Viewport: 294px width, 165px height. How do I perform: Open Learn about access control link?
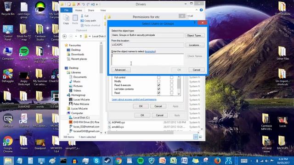pos(134,99)
